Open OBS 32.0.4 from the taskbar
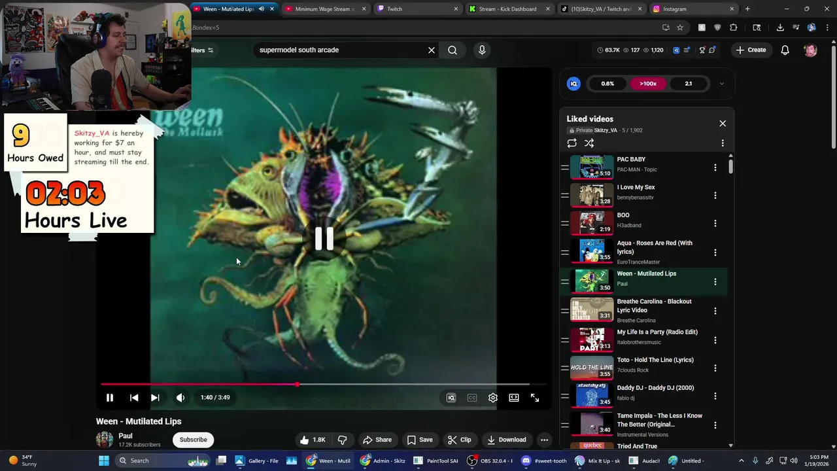837x471 pixels. click(x=490, y=461)
